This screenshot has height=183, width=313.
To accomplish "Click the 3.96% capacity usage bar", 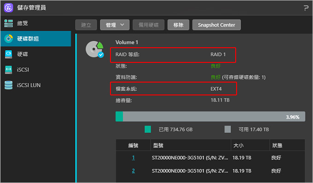I will coord(210,116).
